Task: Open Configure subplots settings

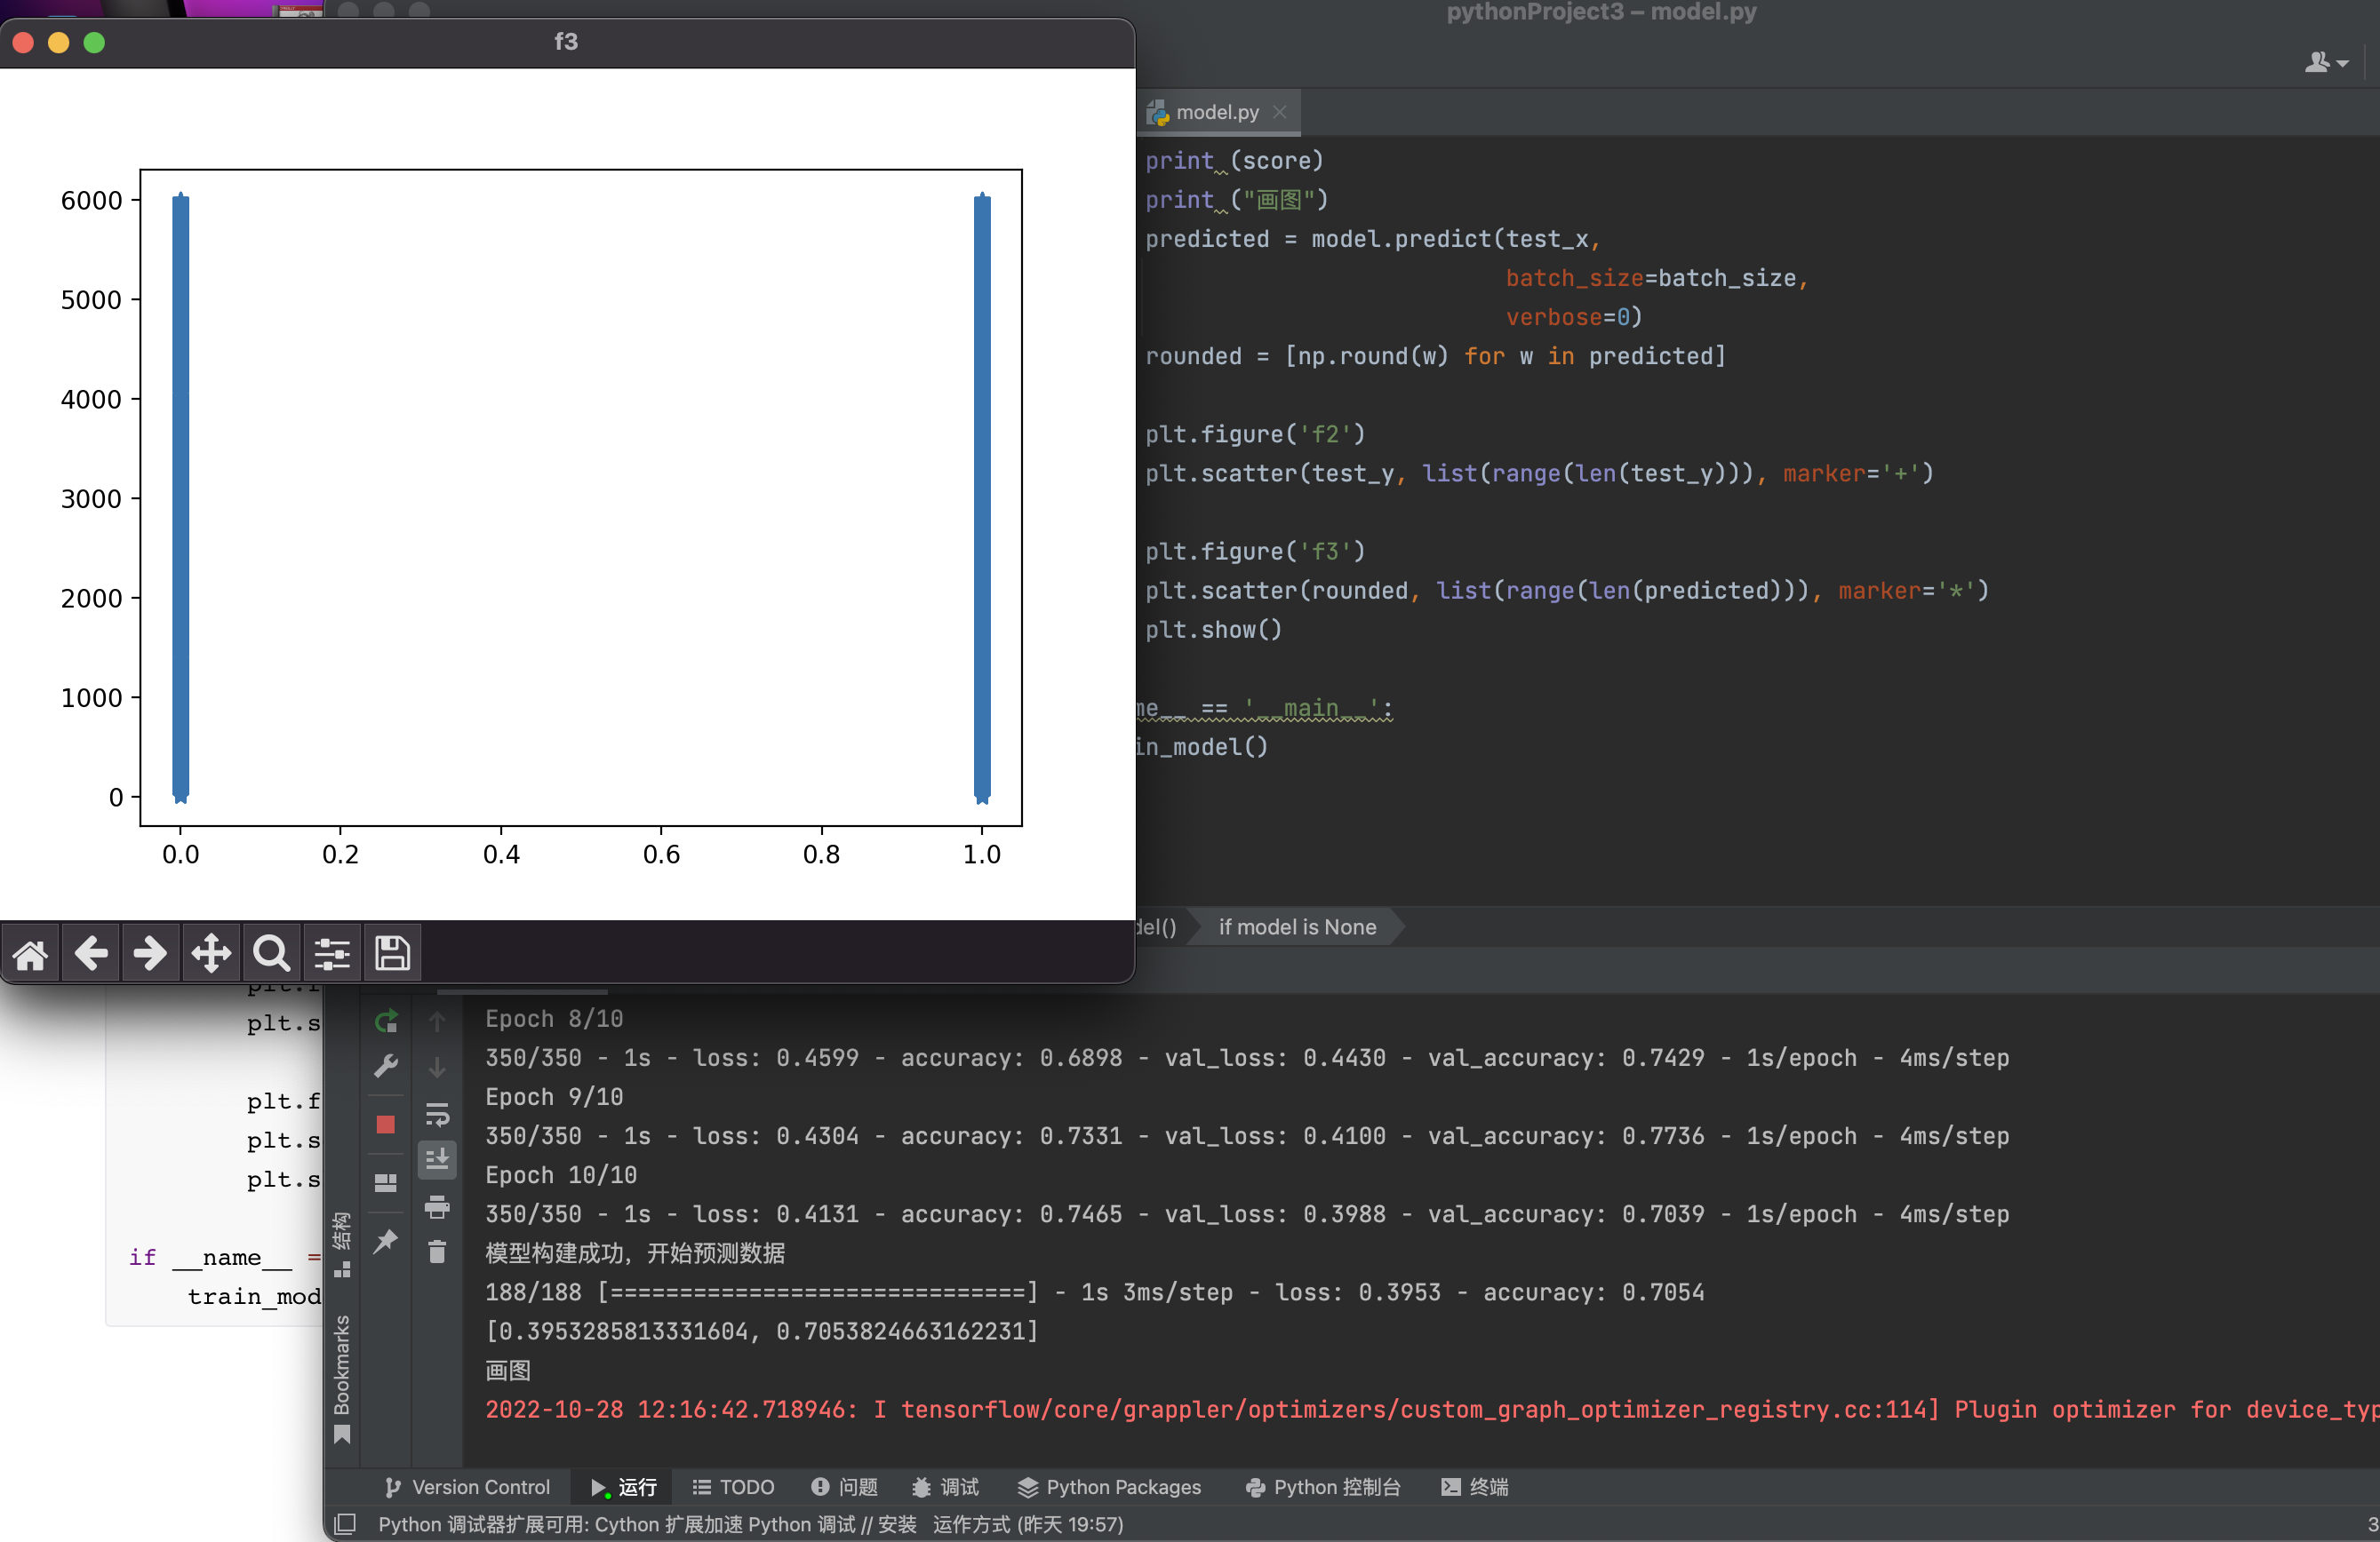Action: click(332, 953)
